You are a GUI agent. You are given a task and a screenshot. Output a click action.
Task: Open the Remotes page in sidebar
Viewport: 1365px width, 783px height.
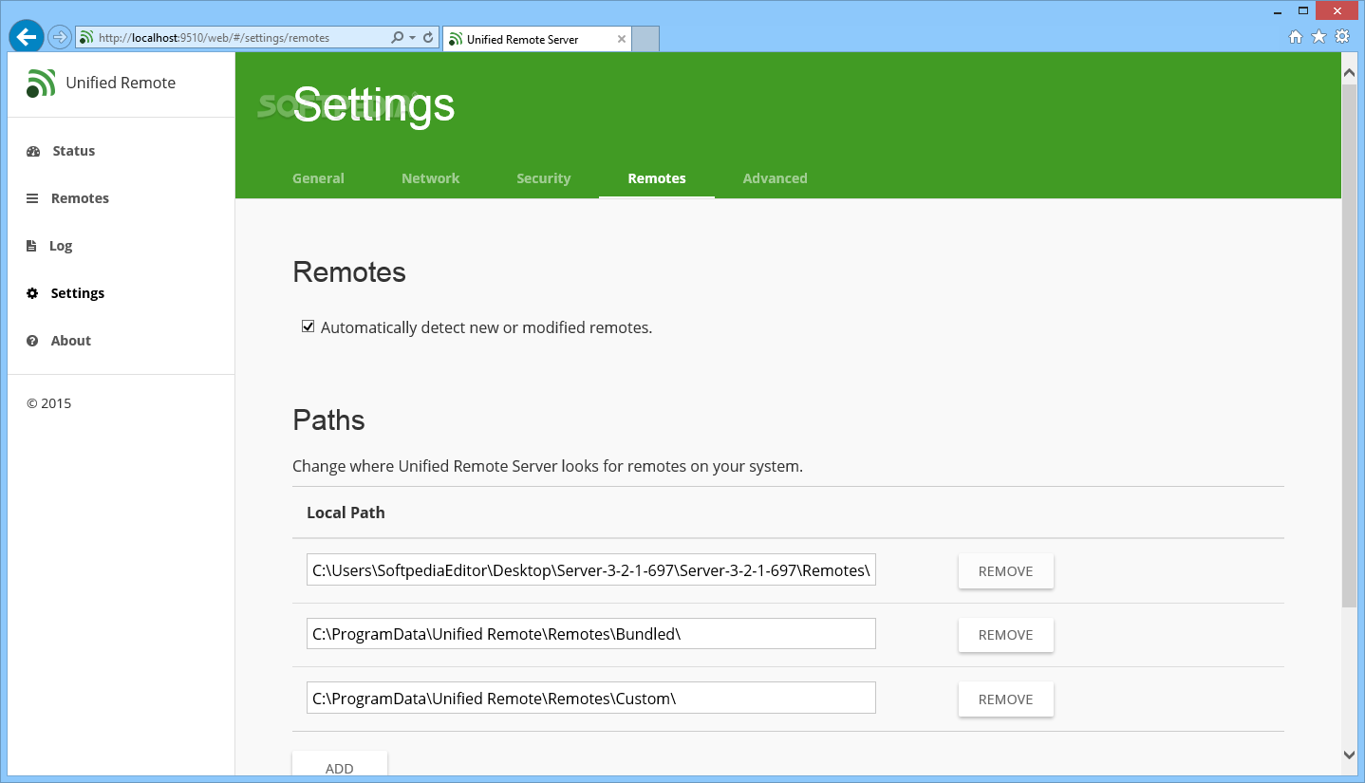click(x=80, y=198)
